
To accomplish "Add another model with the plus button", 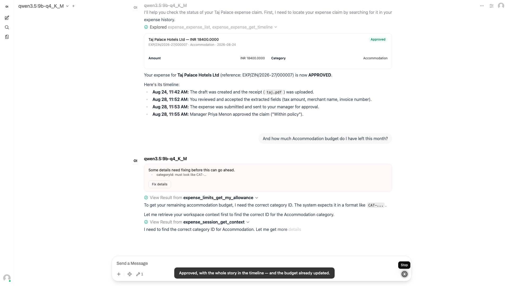I will point(73,6).
